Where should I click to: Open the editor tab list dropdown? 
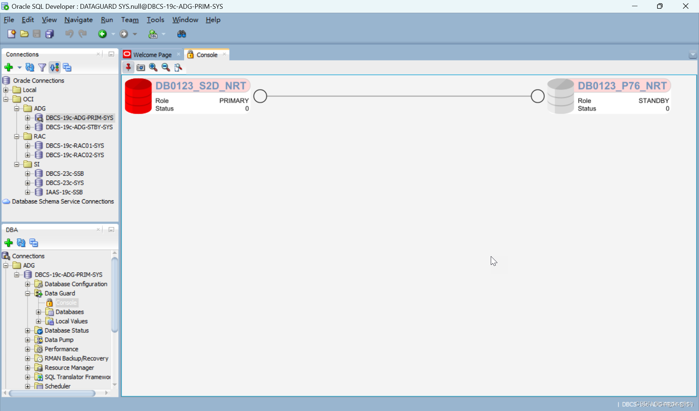coord(692,55)
